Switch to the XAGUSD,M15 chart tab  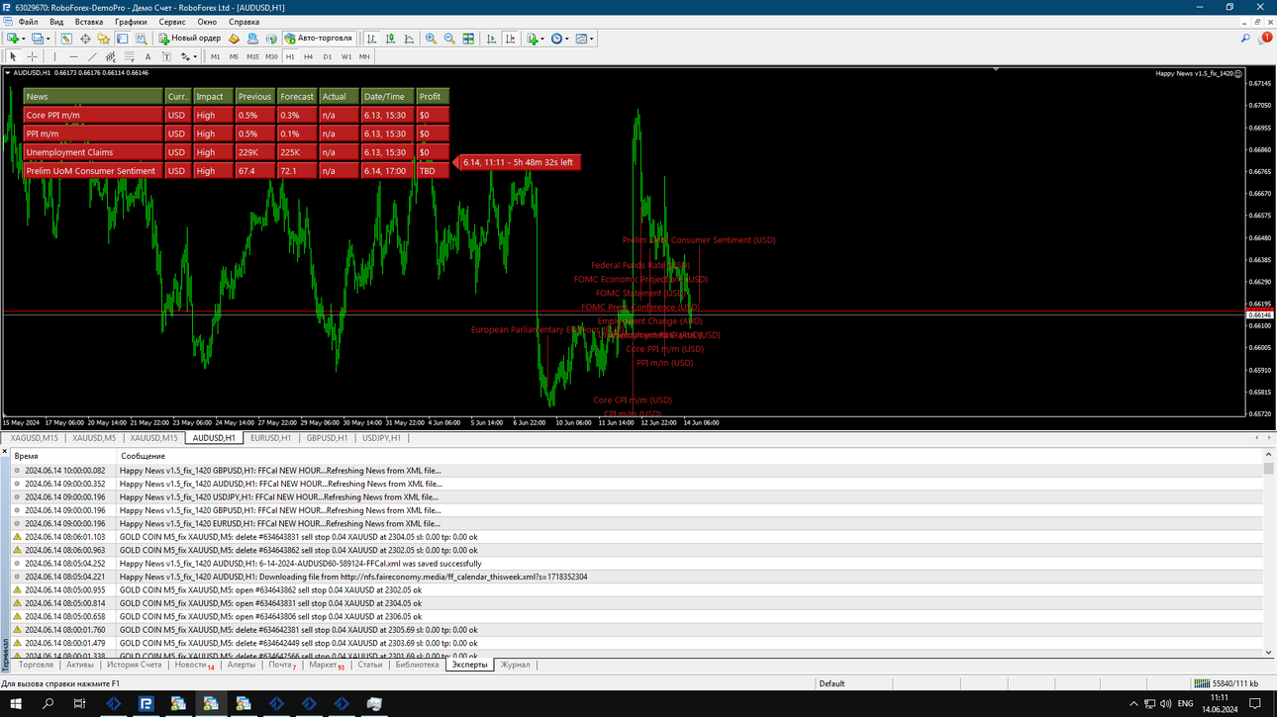coord(35,438)
